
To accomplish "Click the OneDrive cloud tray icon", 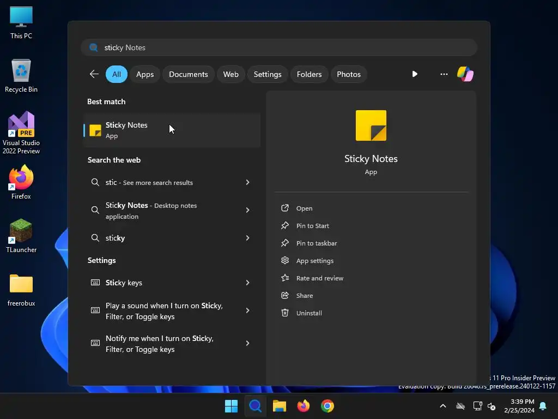I will pyautogui.click(x=460, y=406).
